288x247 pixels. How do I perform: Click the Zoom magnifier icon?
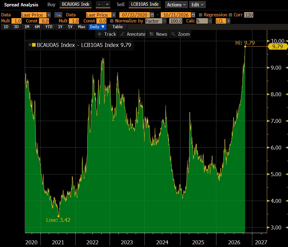173,34
